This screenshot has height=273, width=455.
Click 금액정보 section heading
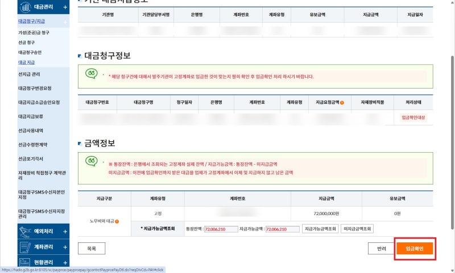click(100, 143)
